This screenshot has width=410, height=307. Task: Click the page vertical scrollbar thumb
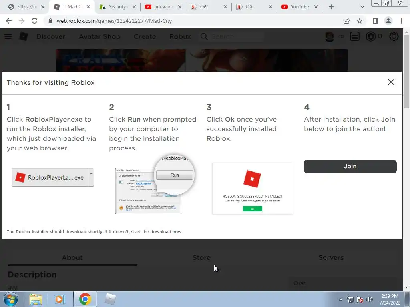(406, 72)
